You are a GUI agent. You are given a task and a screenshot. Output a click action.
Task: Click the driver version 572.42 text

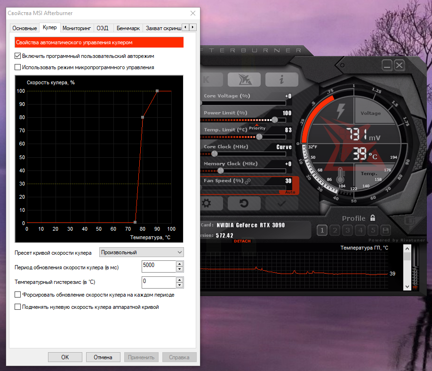(x=224, y=235)
